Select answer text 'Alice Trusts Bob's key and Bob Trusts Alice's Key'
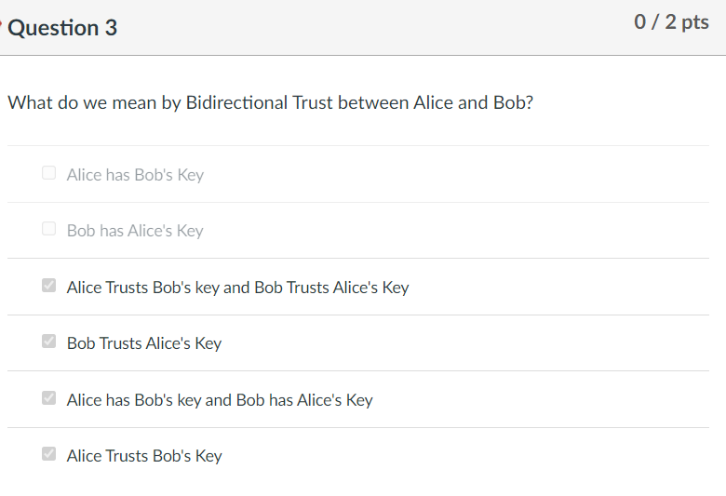Viewport: 726px width, 496px height. (x=237, y=288)
